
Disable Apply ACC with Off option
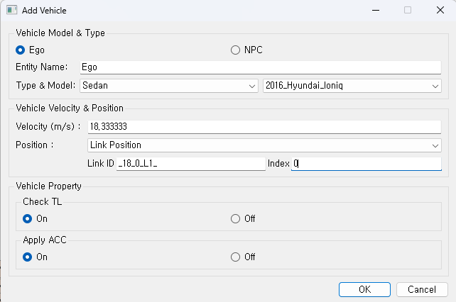[236, 257]
